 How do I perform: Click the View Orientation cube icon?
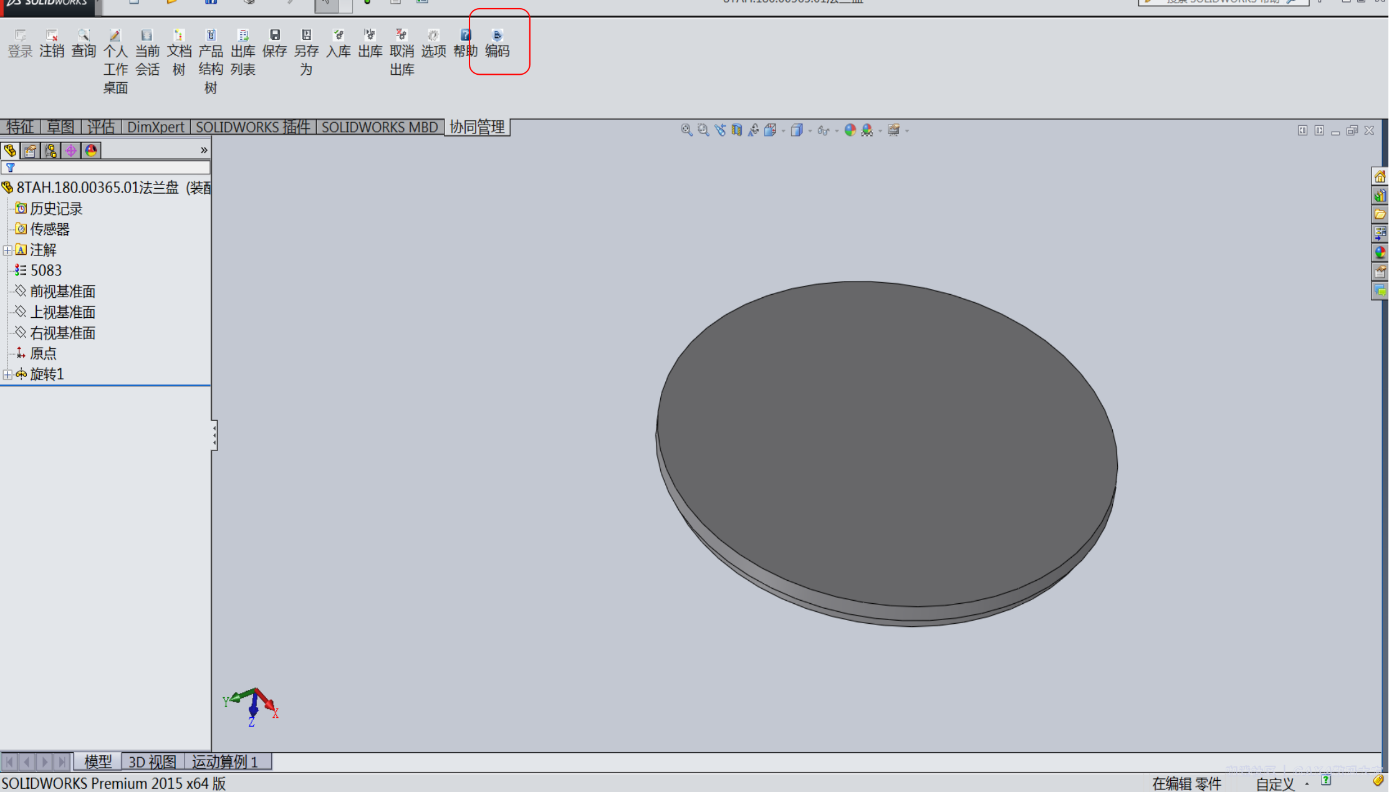tap(771, 130)
